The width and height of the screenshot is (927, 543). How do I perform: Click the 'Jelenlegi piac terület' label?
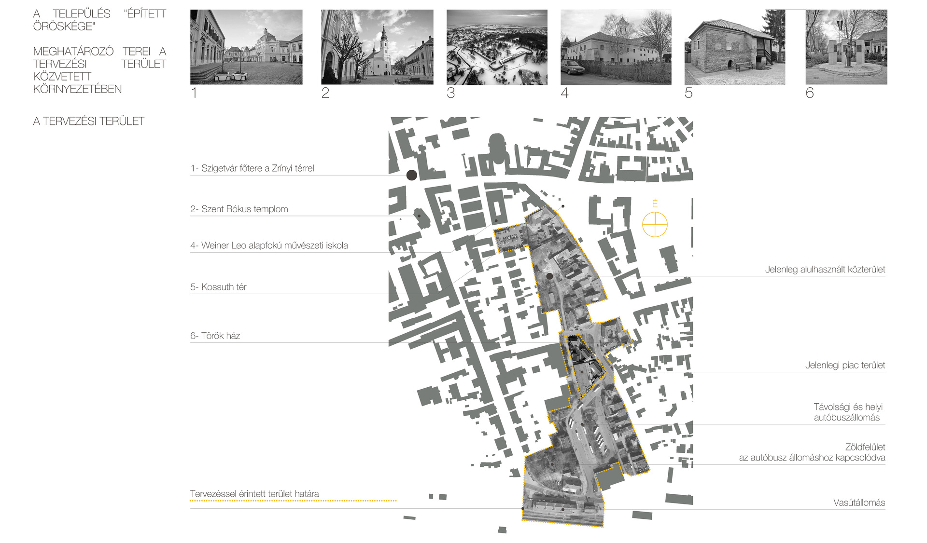click(845, 365)
